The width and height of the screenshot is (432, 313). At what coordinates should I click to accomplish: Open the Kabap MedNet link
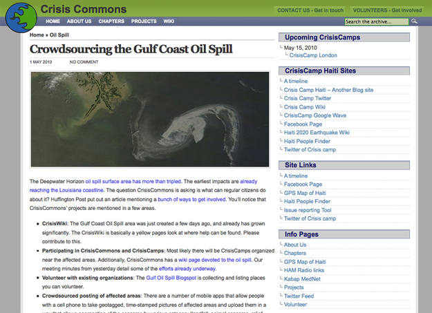tap(302, 279)
